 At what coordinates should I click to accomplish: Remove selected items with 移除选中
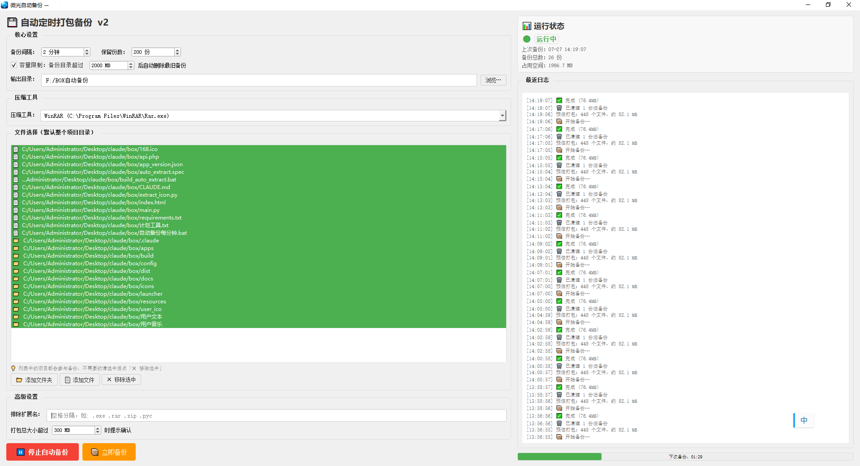click(x=121, y=380)
